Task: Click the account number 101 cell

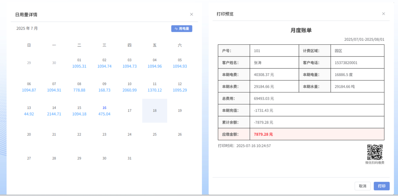Action: point(274,51)
